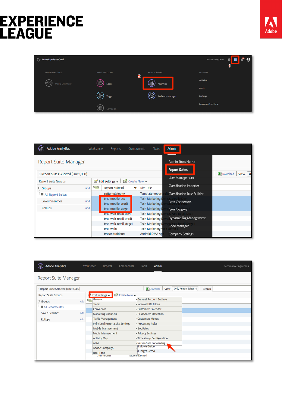Image resolution: width=282 pixels, height=402 pixels.
Task: Open Classification Rule Builder menu entry
Action: point(186,194)
